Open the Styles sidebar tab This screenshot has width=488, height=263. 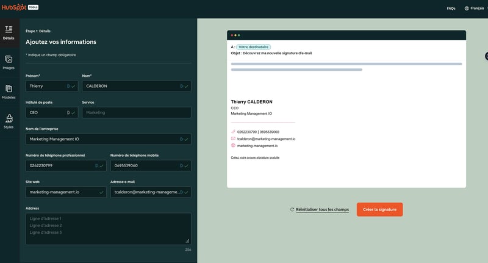pyautogui.click(x=9, y=121)
